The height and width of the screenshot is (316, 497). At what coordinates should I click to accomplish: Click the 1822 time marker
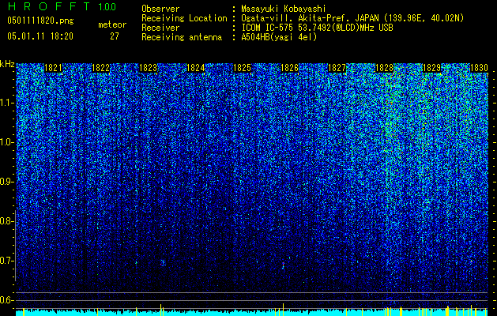click(101, 68)
